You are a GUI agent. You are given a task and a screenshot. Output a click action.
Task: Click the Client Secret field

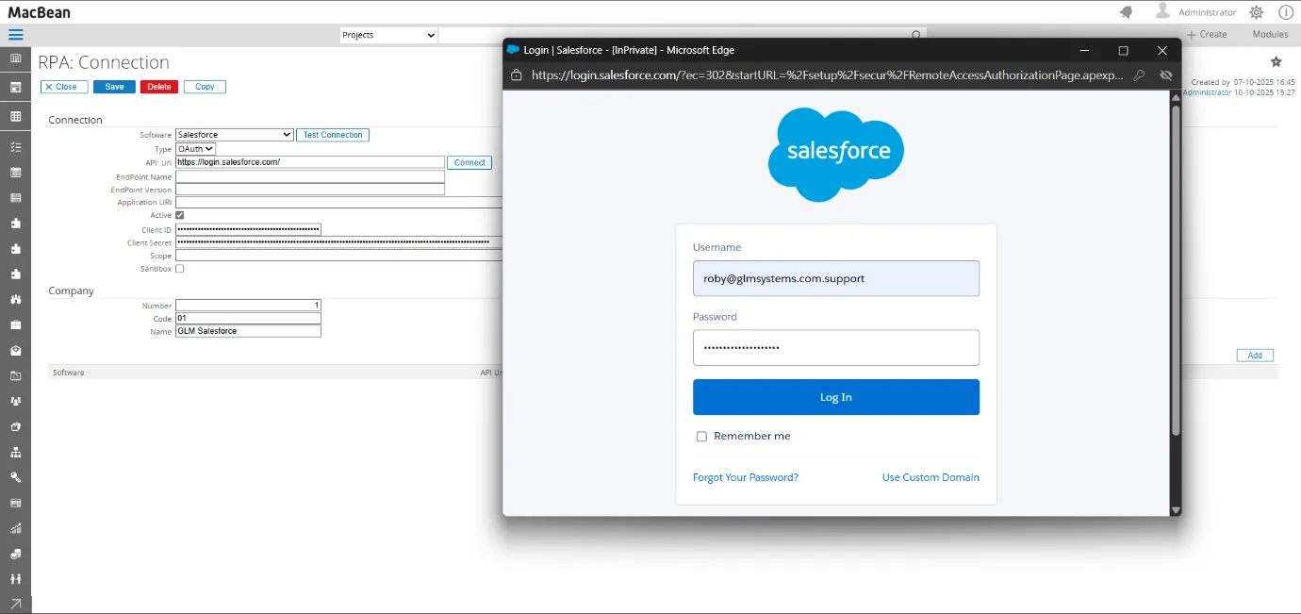pos(339,242)
